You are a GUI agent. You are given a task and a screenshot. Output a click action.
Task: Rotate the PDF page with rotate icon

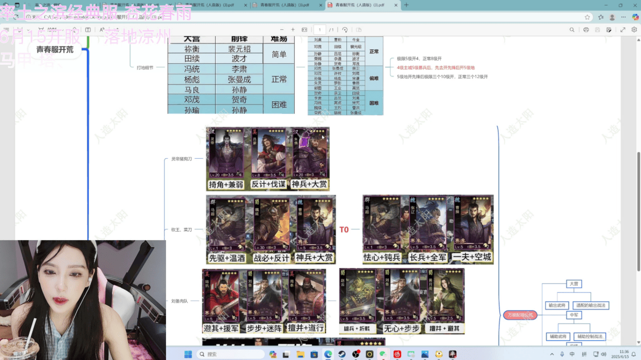pos(345,30)
